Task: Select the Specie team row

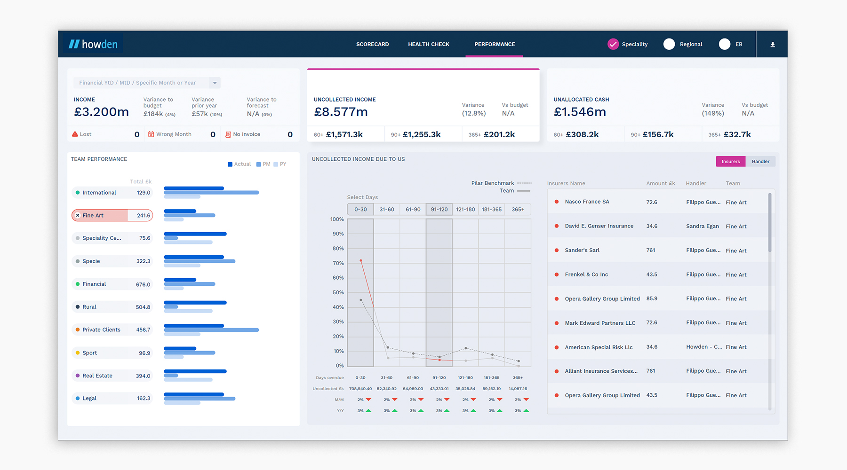Action: 112,261
